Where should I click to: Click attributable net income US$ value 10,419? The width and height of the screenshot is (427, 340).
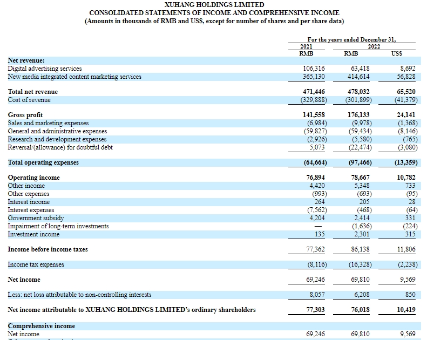click(x=406, y=310)
